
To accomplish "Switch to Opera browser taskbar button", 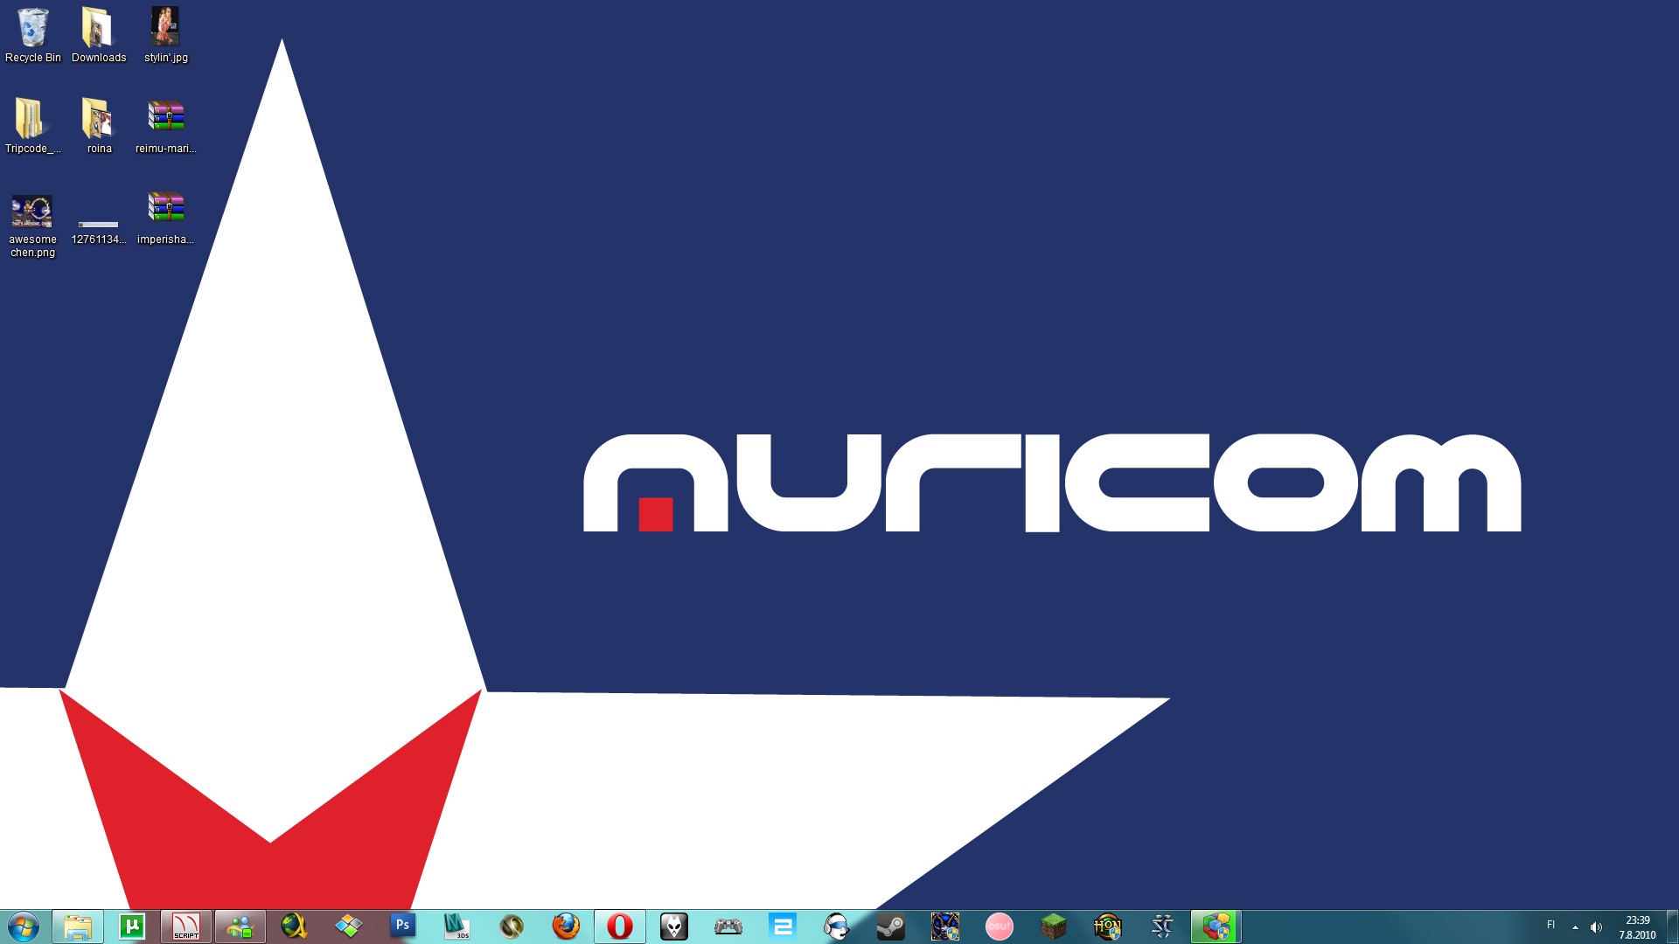I will tap(620, 927).
